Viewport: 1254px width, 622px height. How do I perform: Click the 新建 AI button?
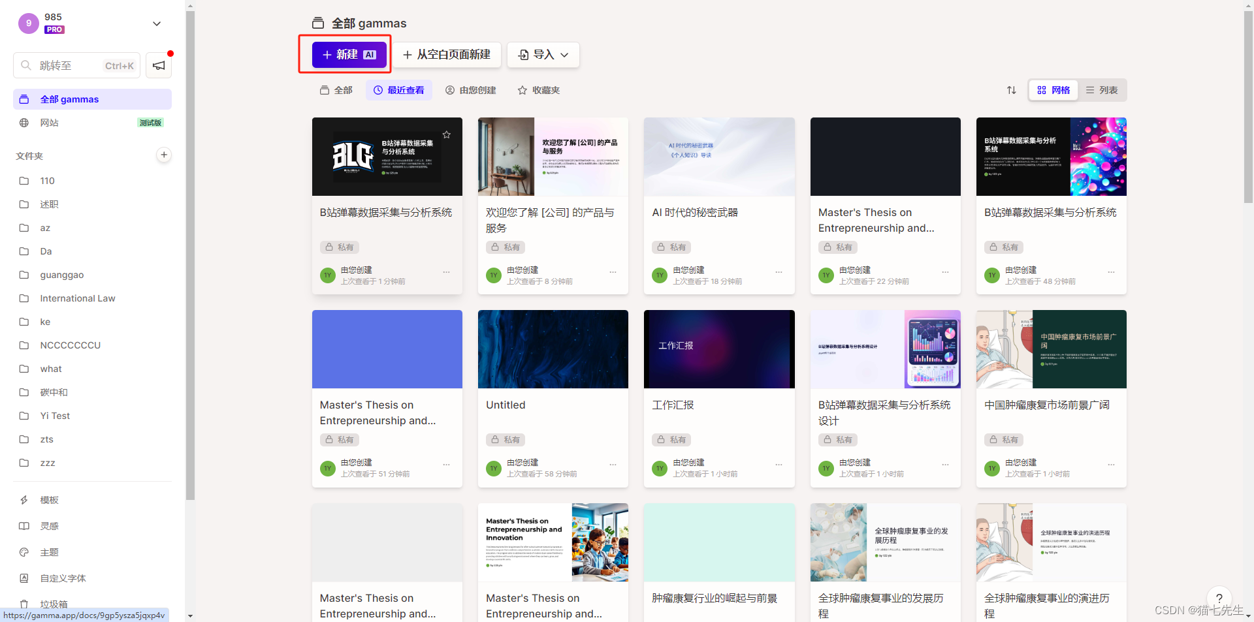coord(349,55)
